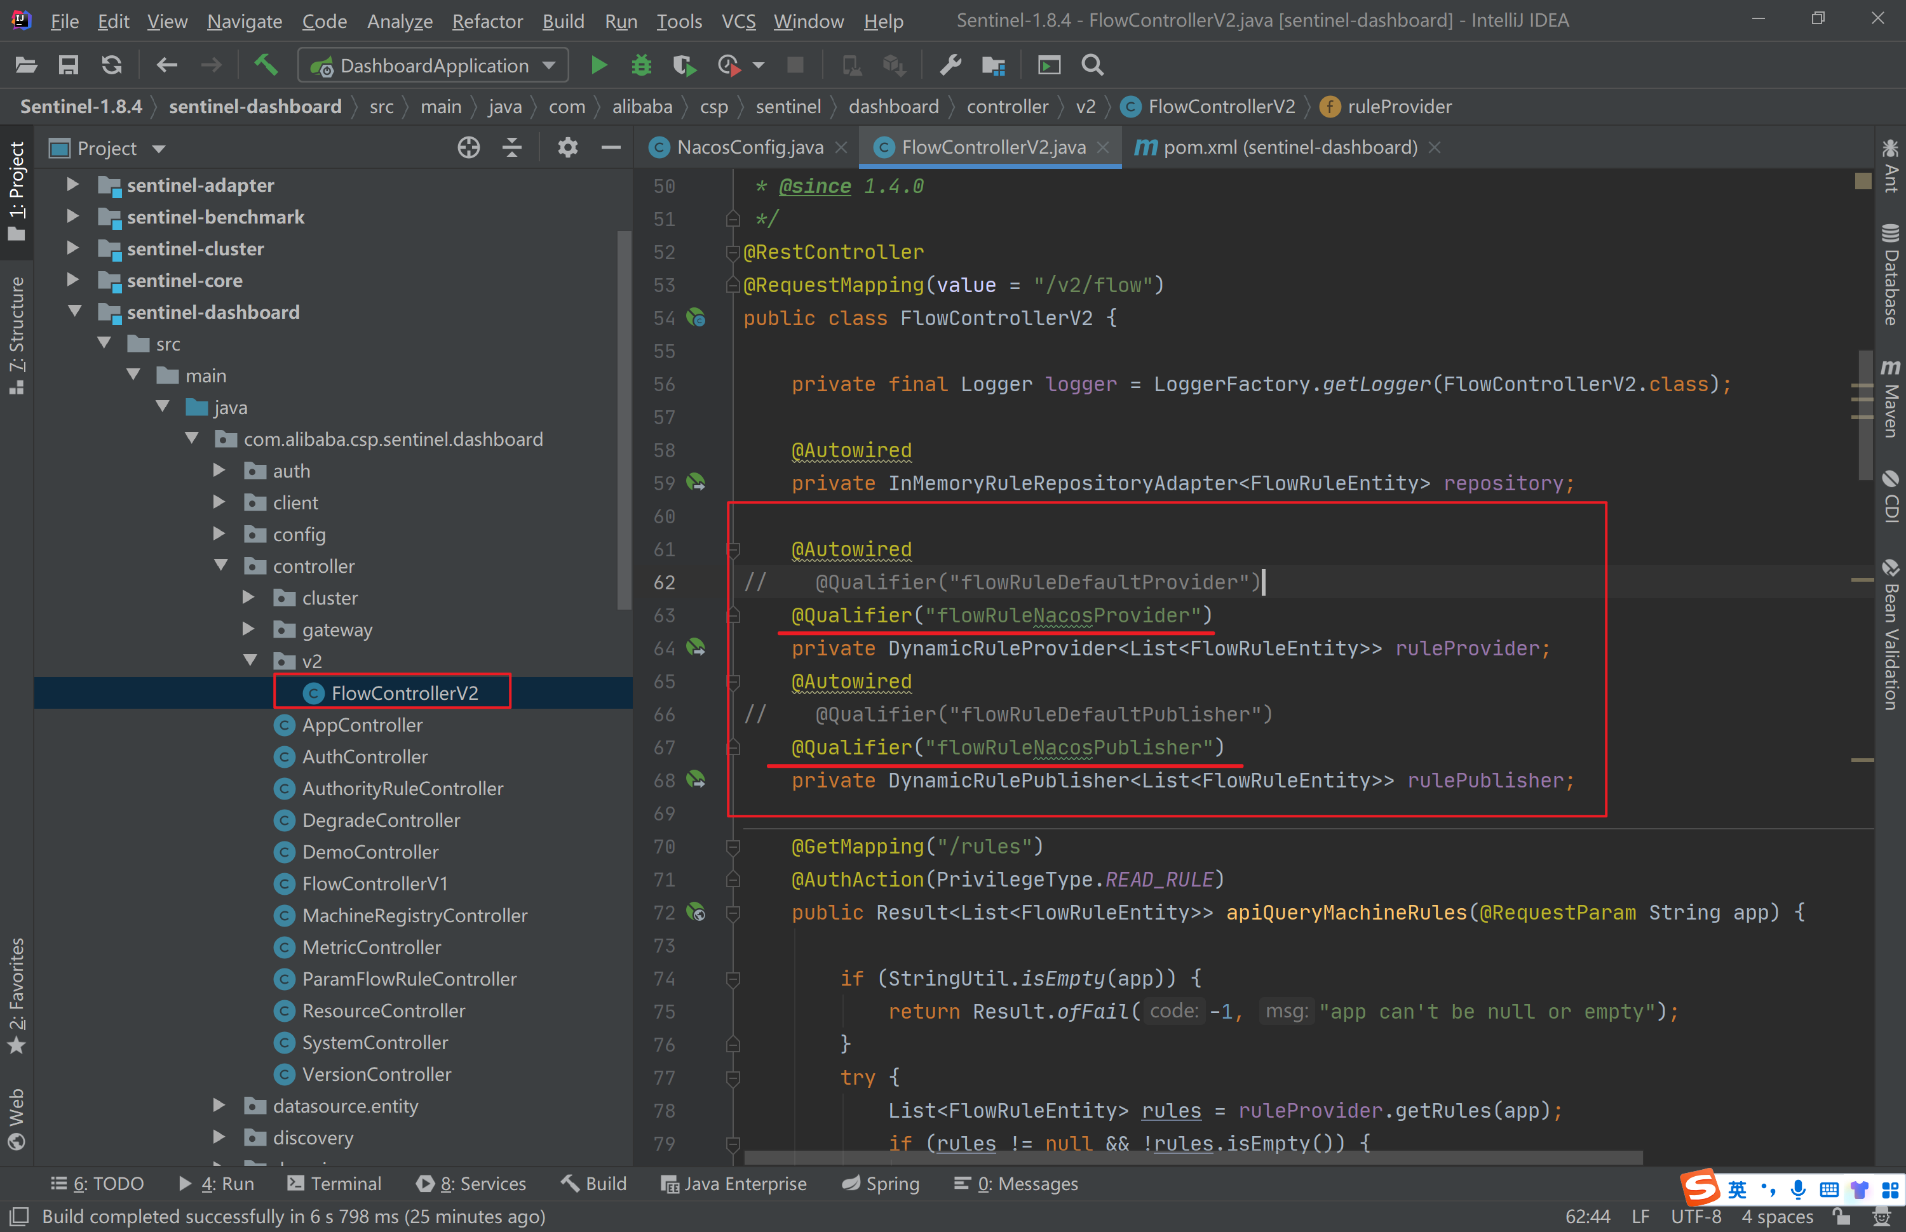Open the DashboardApplication run configuration dropdown
The height and width of the screenshot is (1232, 1906).
pos(433,65)
